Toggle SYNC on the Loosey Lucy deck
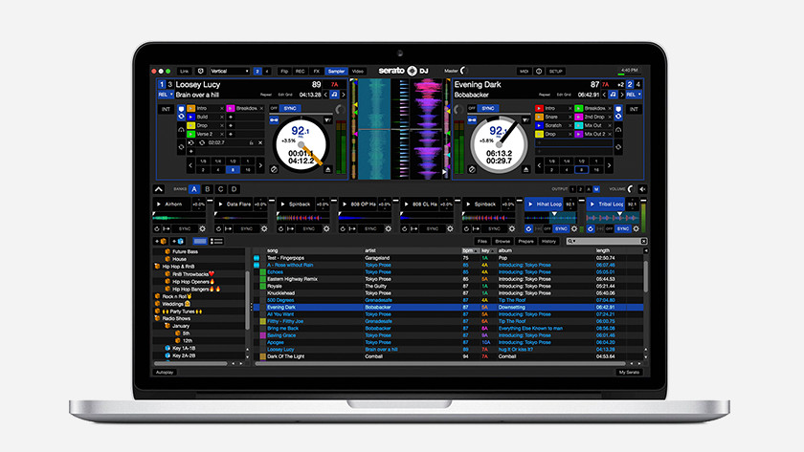The width and height of the screenshot is (804, 452). point(290,109)
